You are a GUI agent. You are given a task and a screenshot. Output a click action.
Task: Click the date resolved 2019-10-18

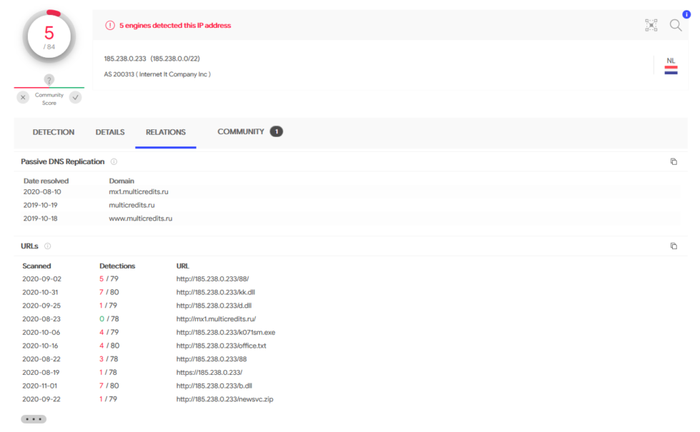point(40,218)
